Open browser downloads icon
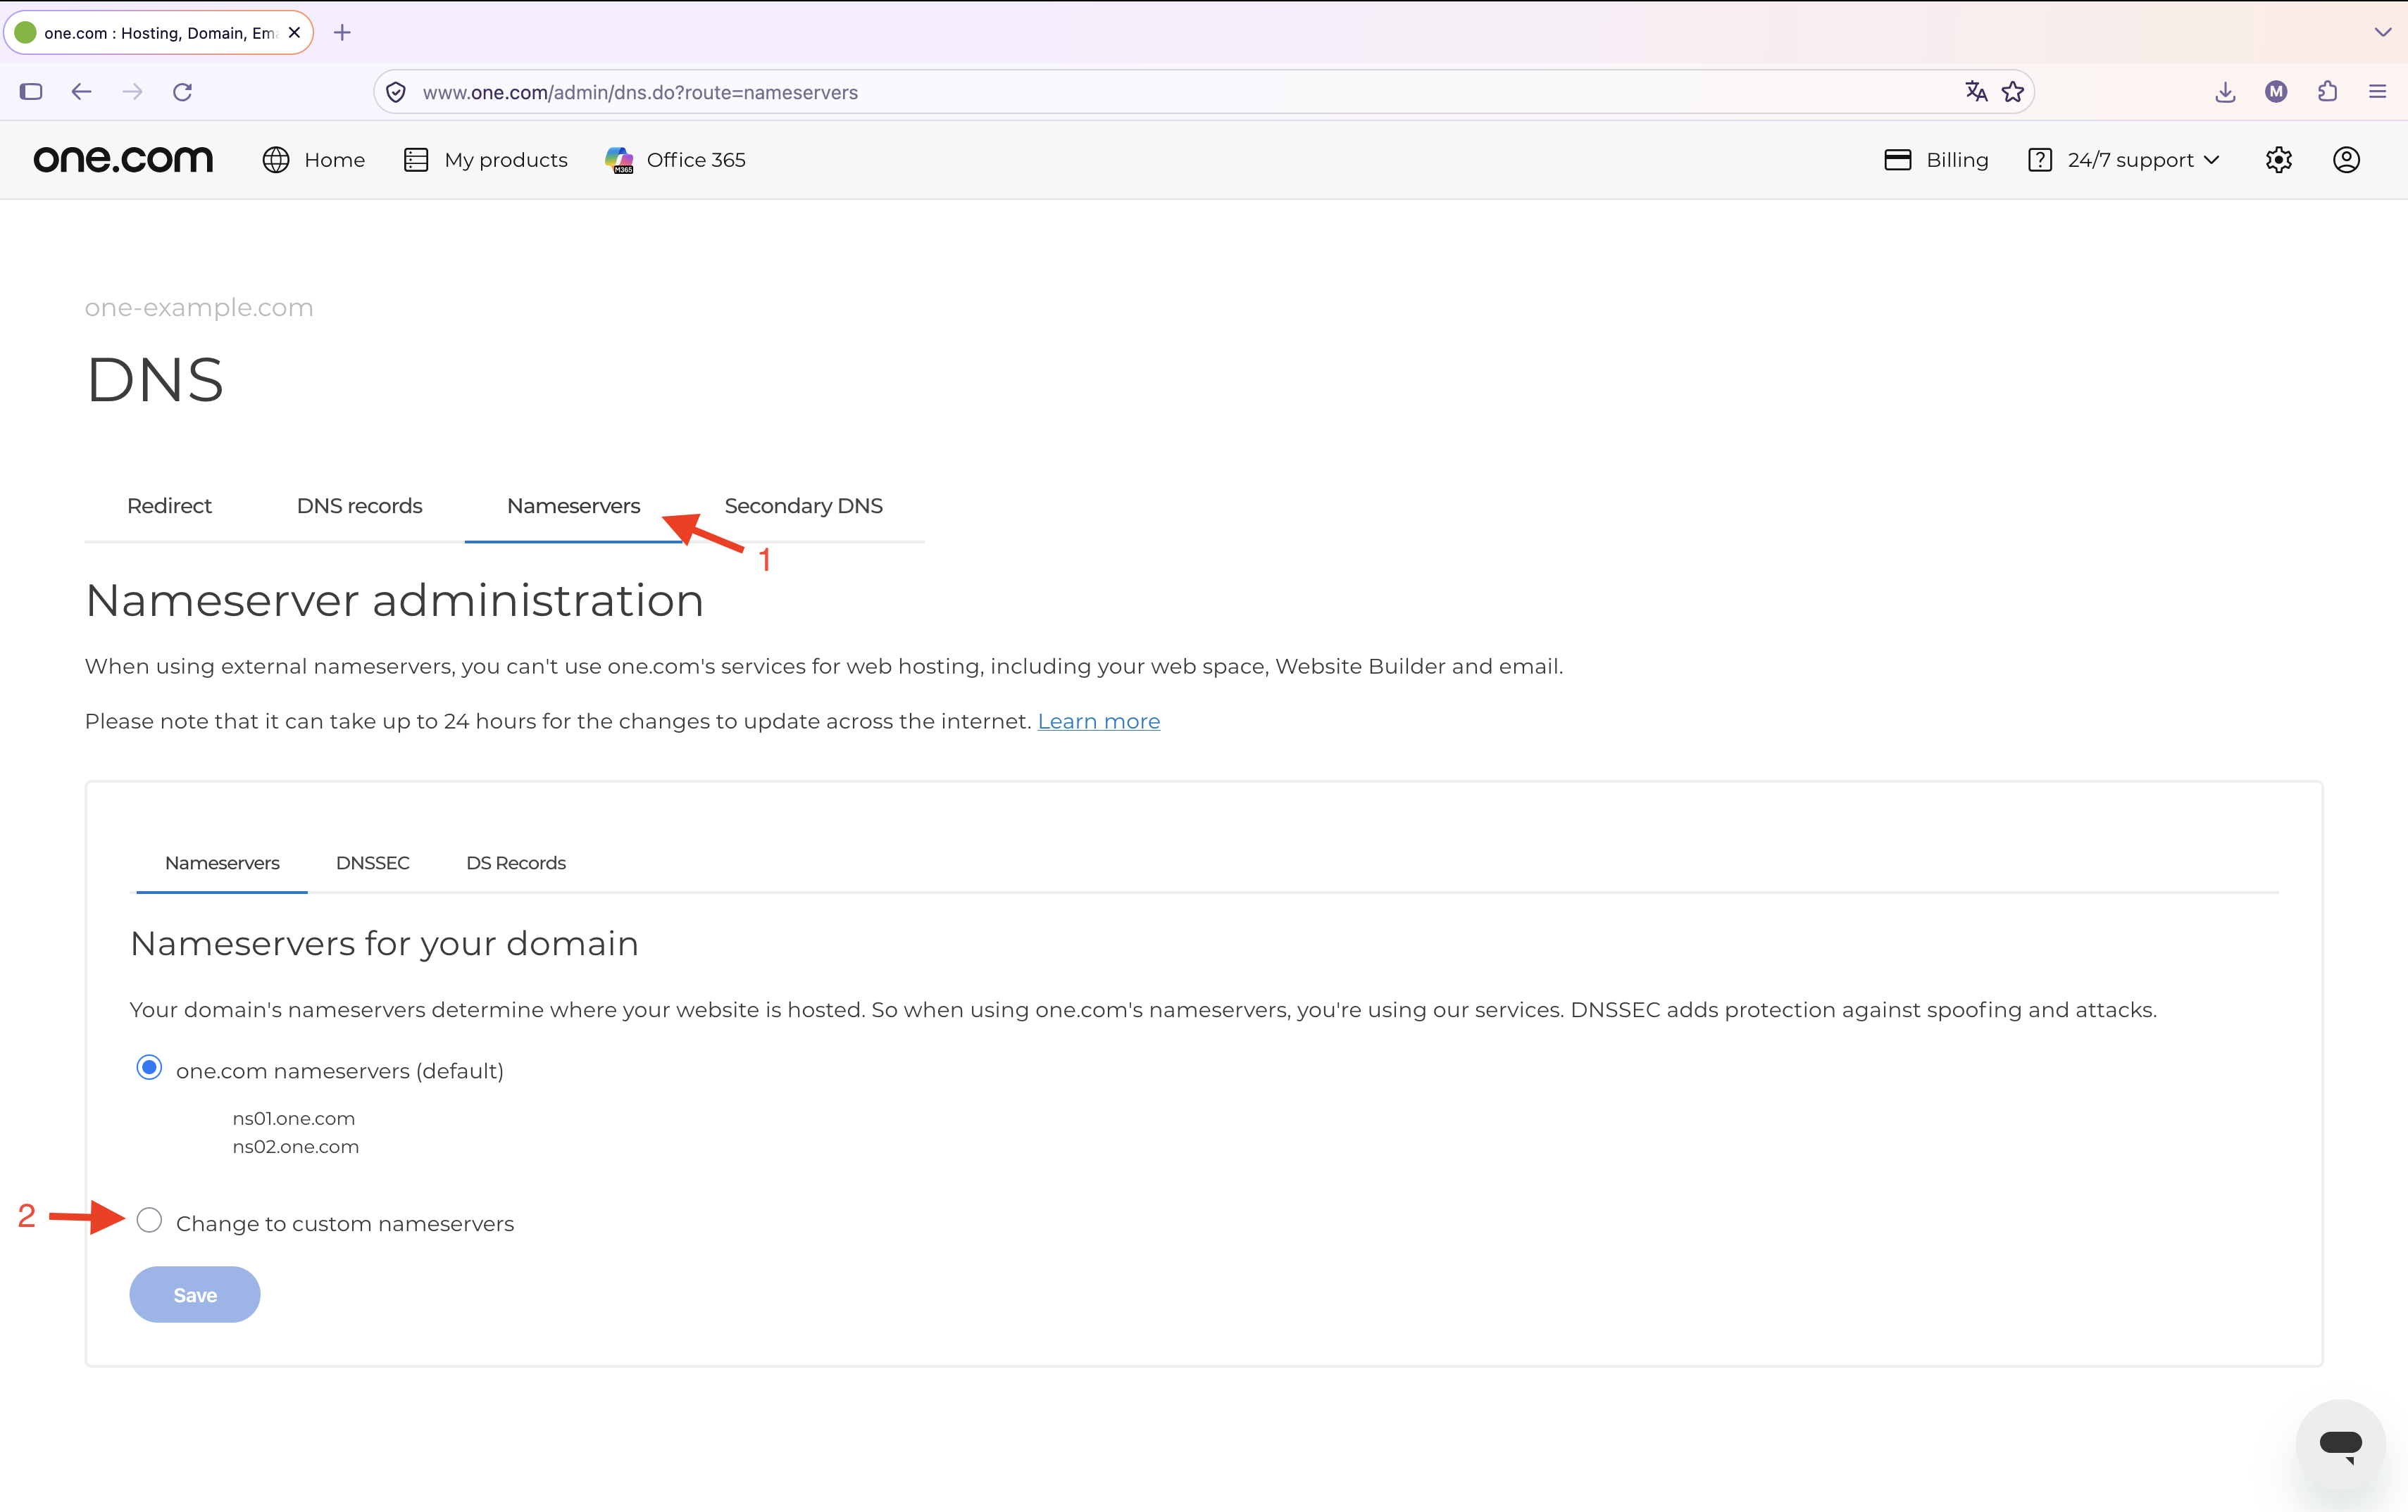Image resolution: width=2408 pixels, height=1512 pixels. 2225,92
